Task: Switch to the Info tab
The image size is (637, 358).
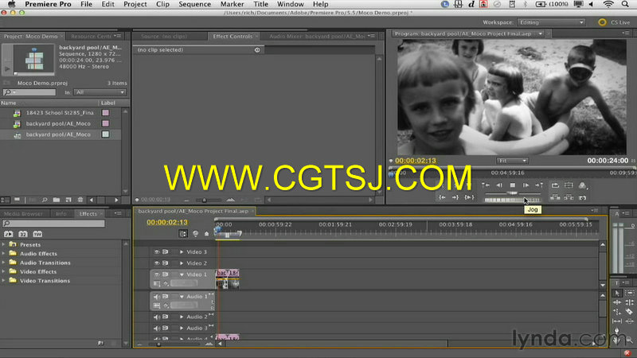Action: pos(61,214)
